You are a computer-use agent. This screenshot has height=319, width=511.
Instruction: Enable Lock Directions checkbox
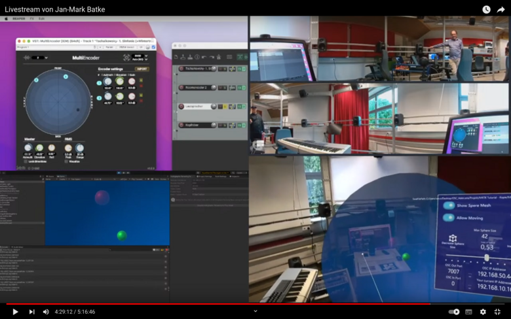point(26,161)
